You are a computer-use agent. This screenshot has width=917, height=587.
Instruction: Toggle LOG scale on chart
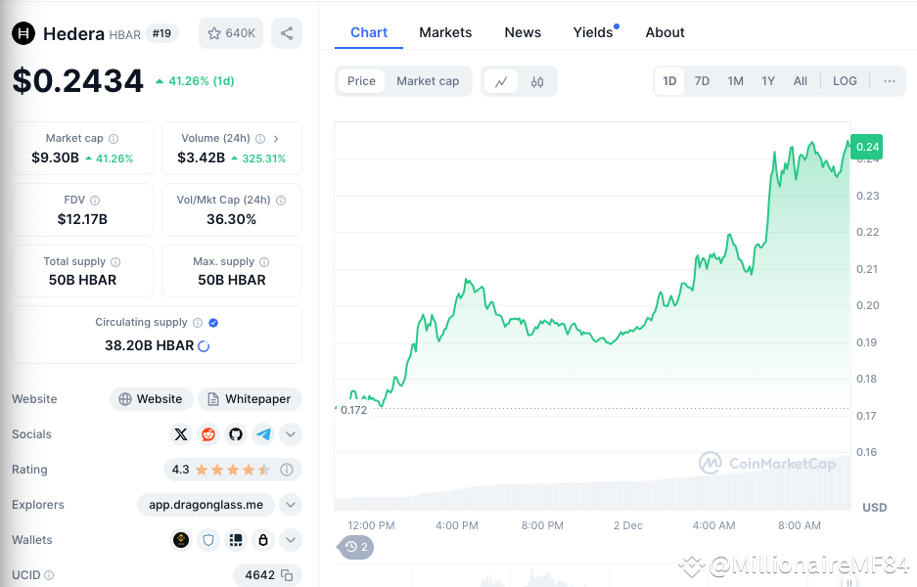pos(845,81)
